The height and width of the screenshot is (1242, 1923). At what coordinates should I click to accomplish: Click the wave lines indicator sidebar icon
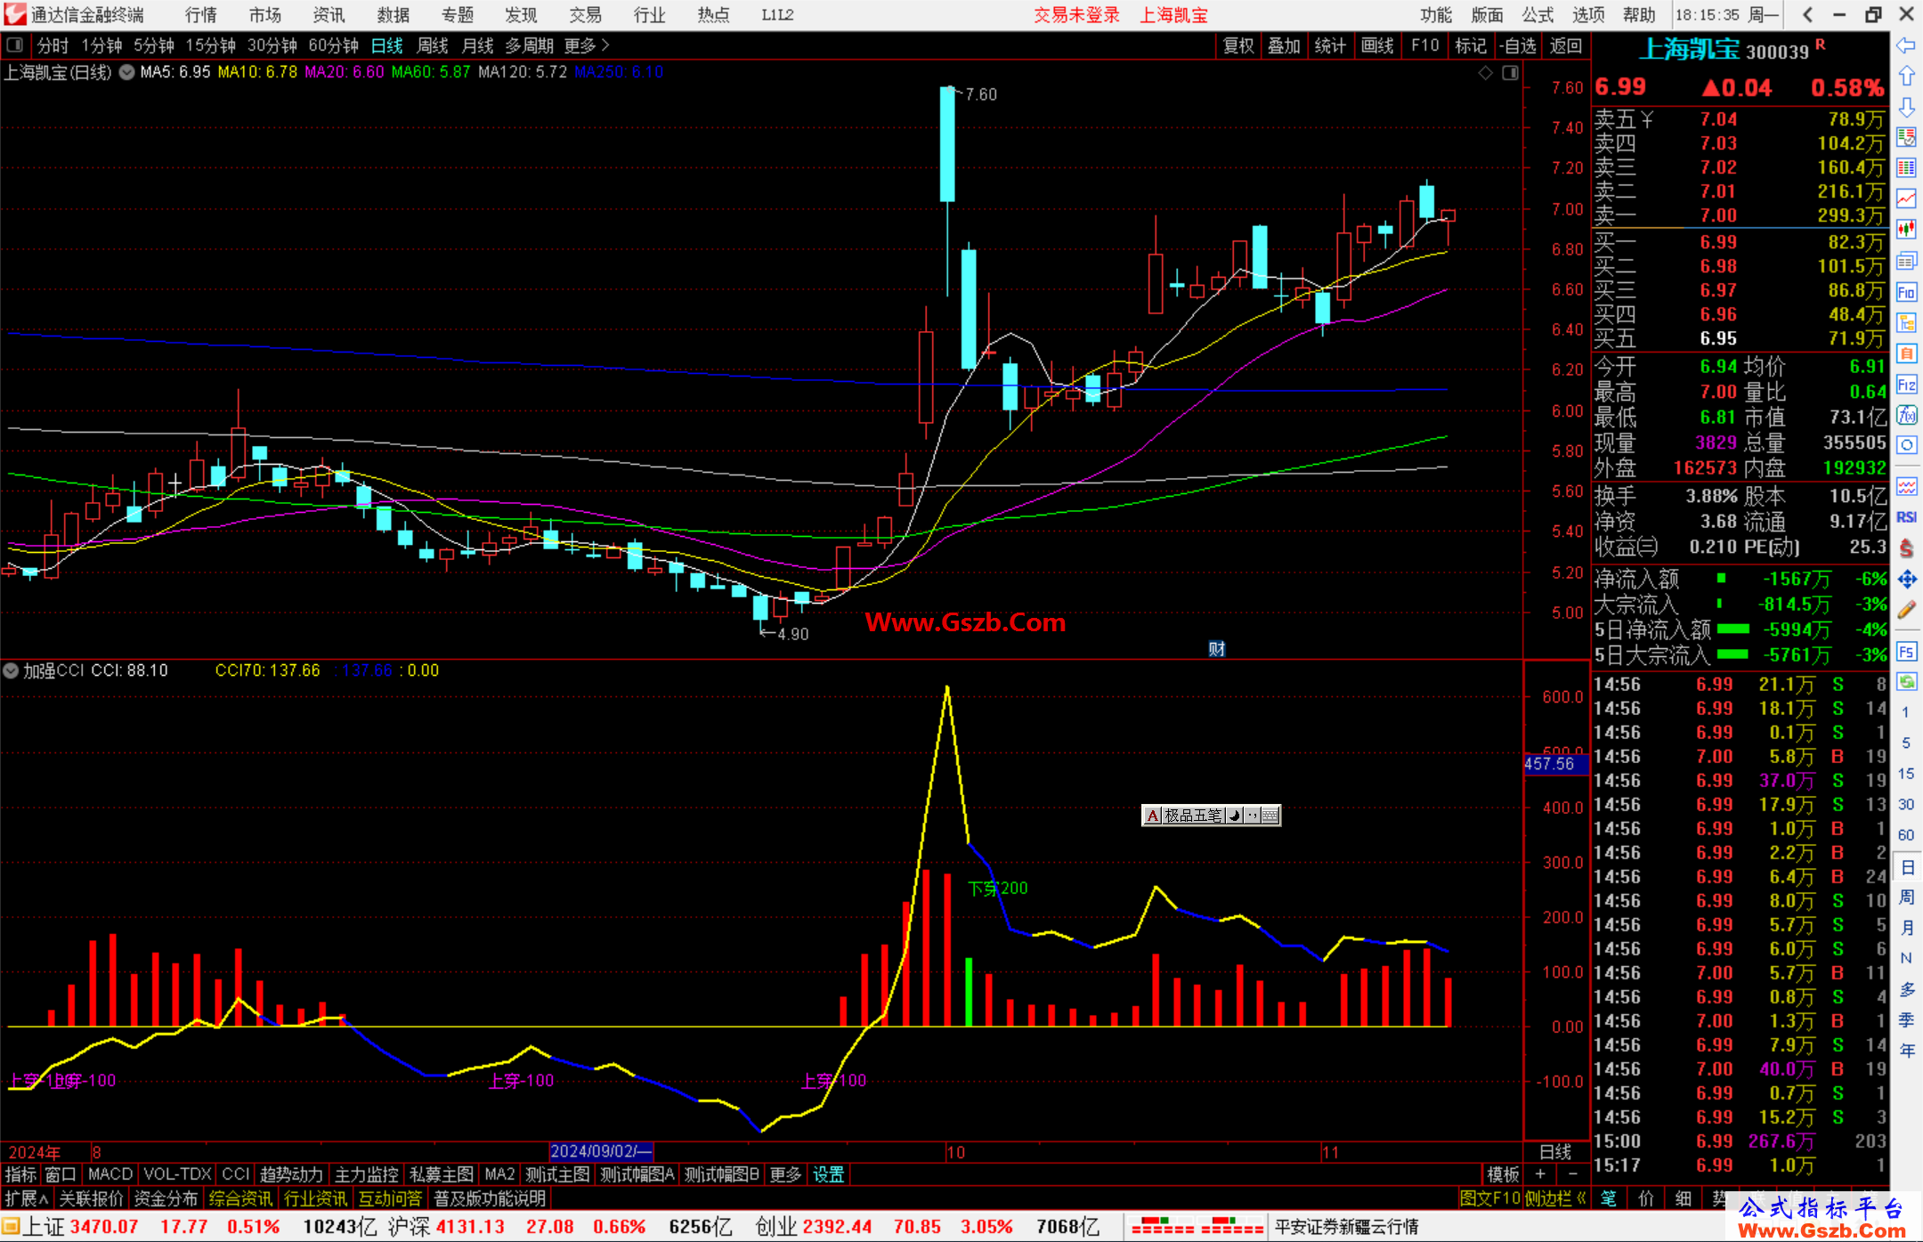tap(1906, 486)
